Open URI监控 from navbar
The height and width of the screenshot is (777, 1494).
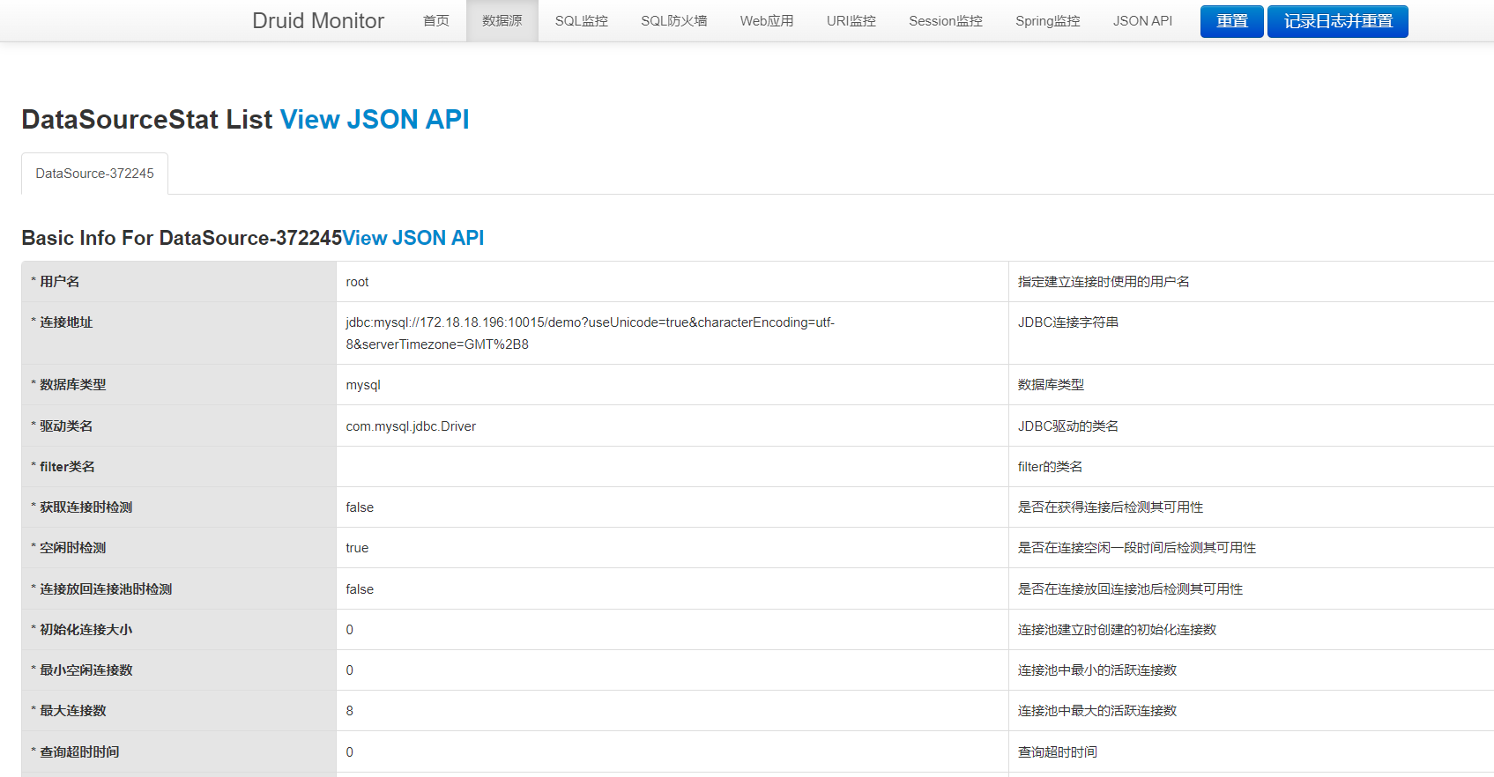(x=851, y=21)
